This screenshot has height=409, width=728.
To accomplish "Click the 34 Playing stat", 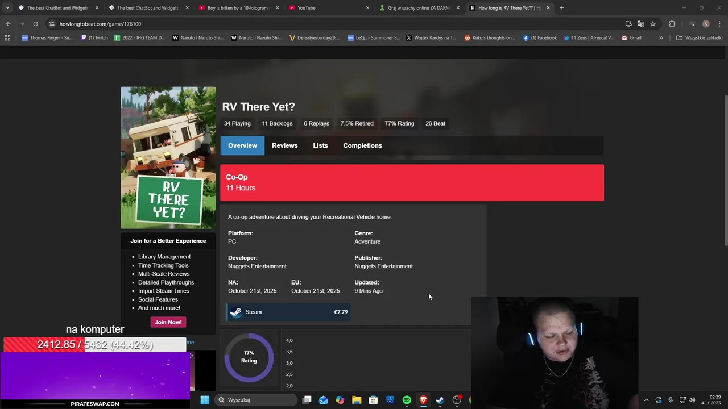I will [237, 123].
